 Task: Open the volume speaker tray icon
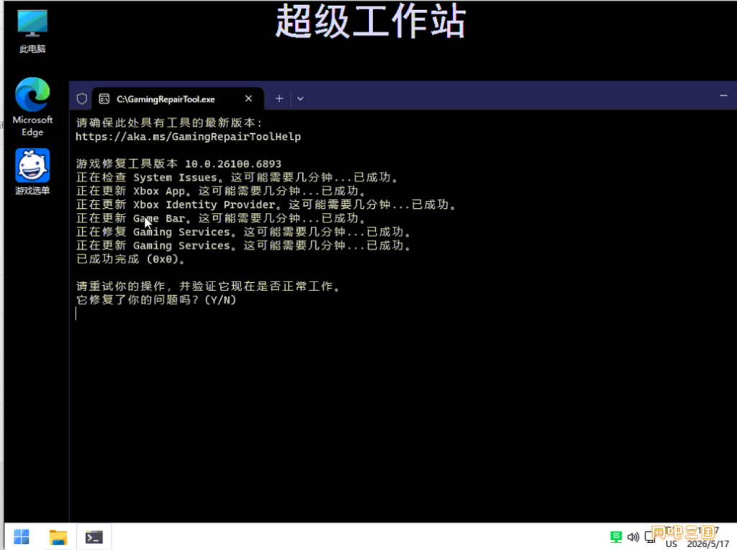point(633,536)
